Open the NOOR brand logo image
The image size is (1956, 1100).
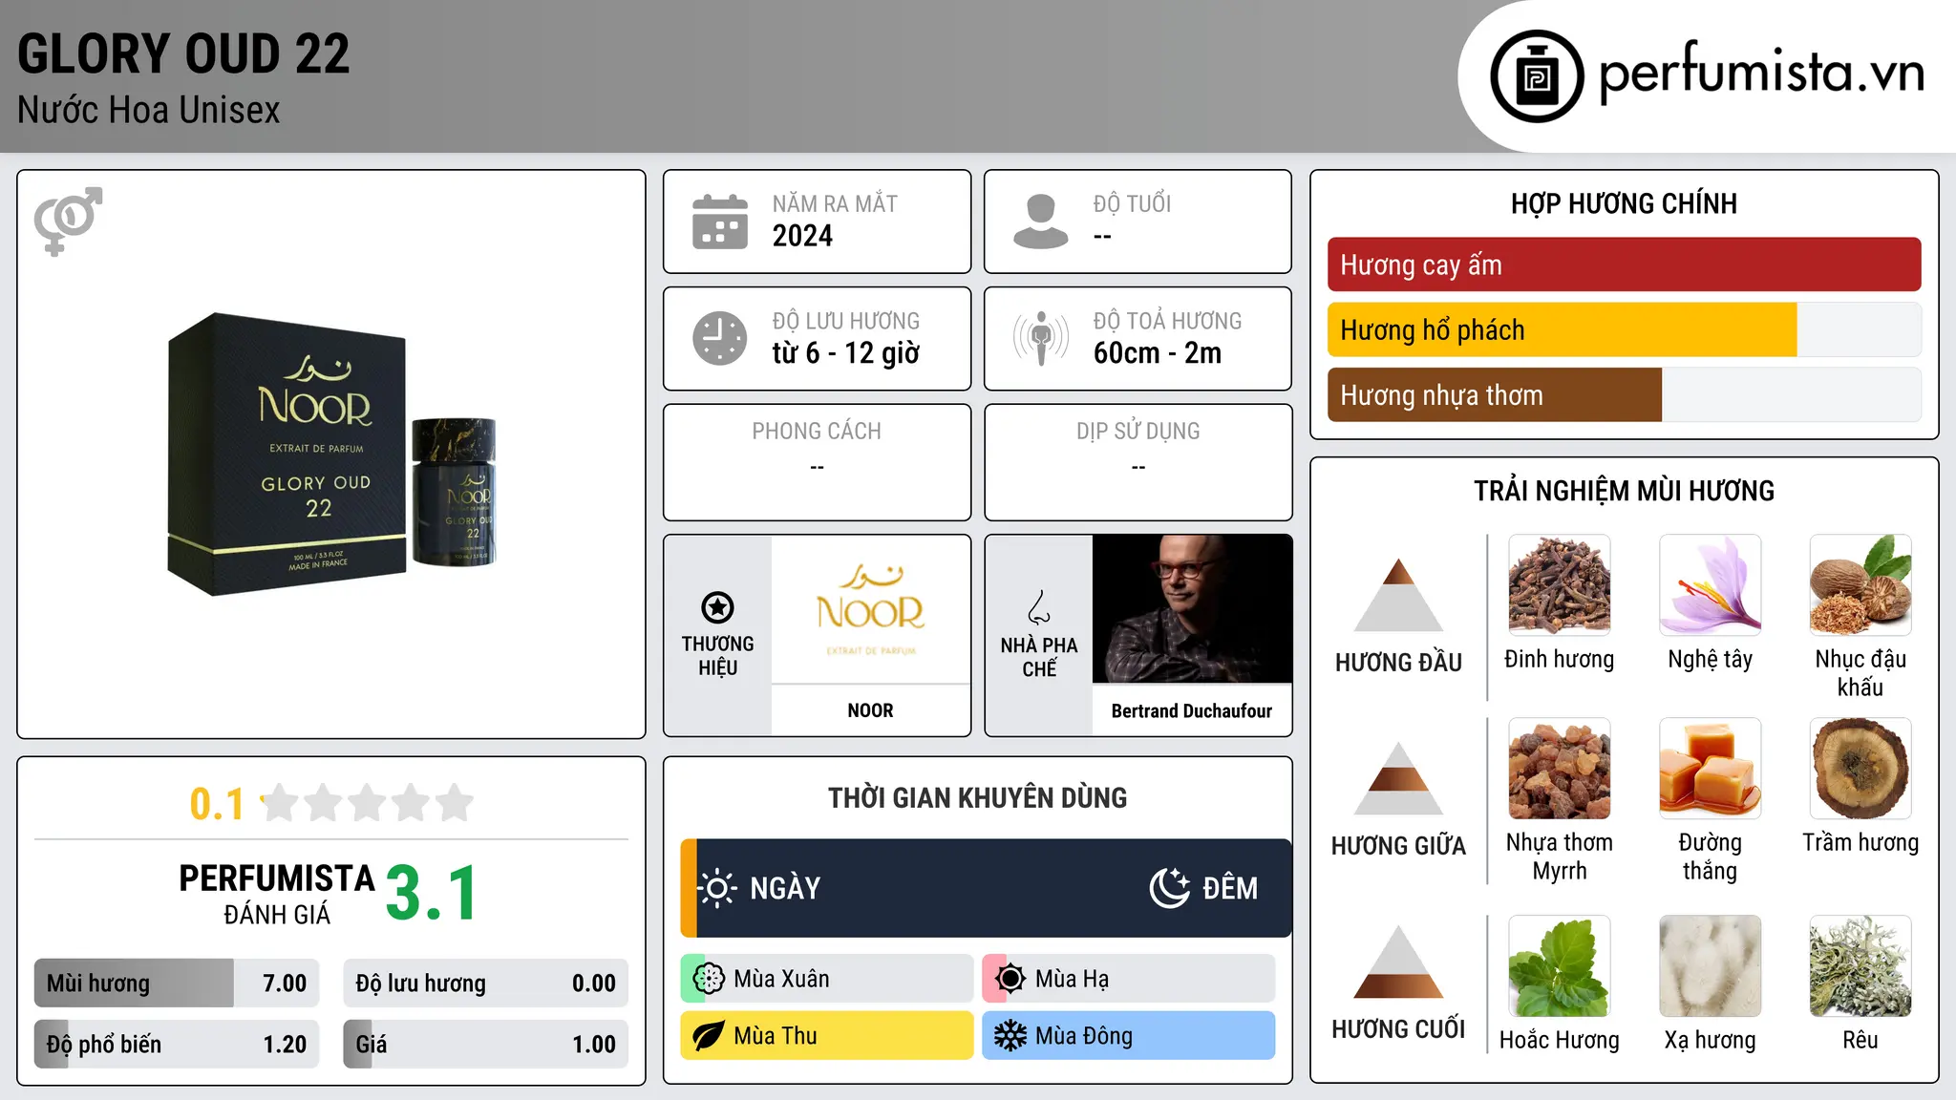(x=871, y=609)
